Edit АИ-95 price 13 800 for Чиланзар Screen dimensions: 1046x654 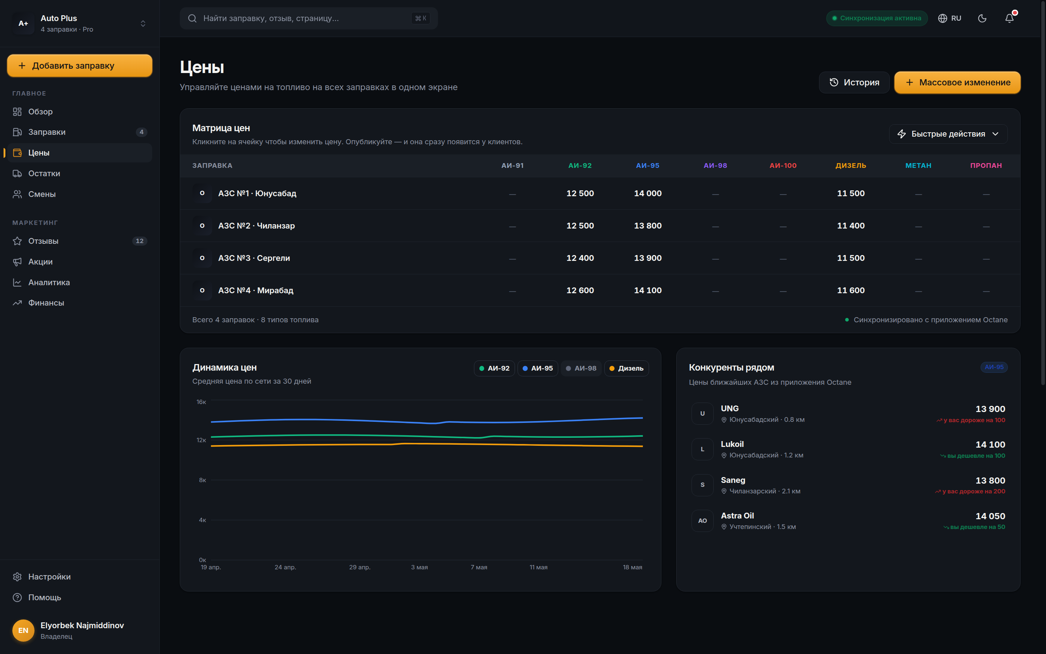point(648,226)
